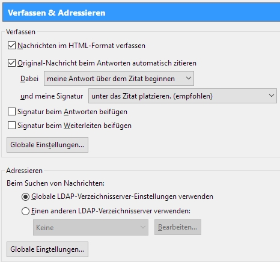
Task: Select Globale LDAP-Verzeichnisserver-Einstellungen verwenden radio
Action: tap(25, 196)
